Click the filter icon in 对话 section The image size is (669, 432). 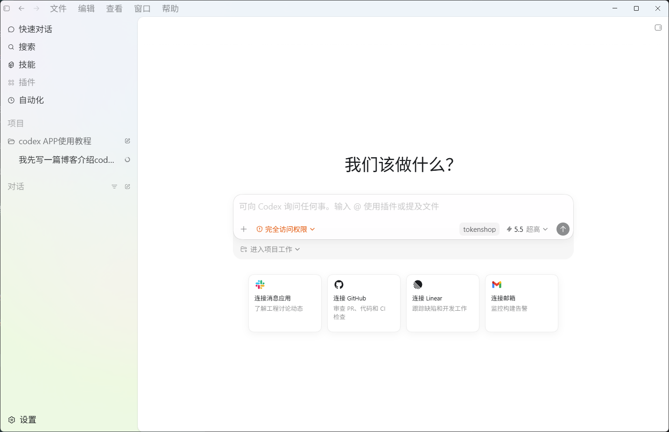(x=114, y=187)
